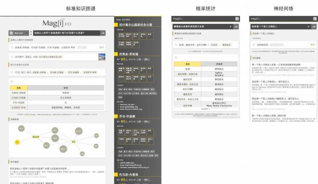Click the Mount Rushmore thumbnail image
The height and width of the screenshot is (184, 318).
(102, 57)
